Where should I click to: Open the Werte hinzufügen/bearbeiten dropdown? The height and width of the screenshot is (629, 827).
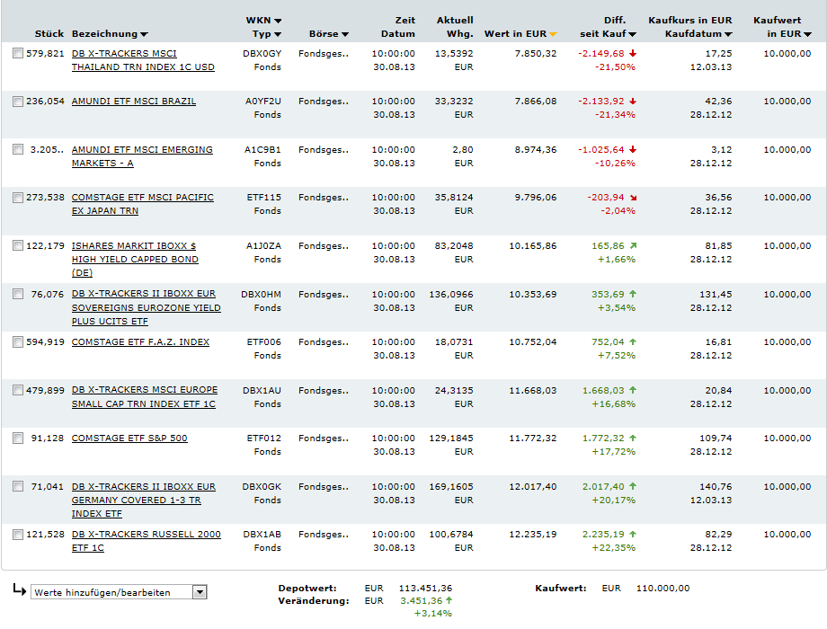pyautogui.click(x=200, y=592)
